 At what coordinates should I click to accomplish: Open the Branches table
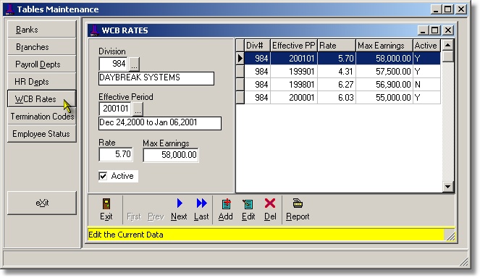(x=42, y=47)
